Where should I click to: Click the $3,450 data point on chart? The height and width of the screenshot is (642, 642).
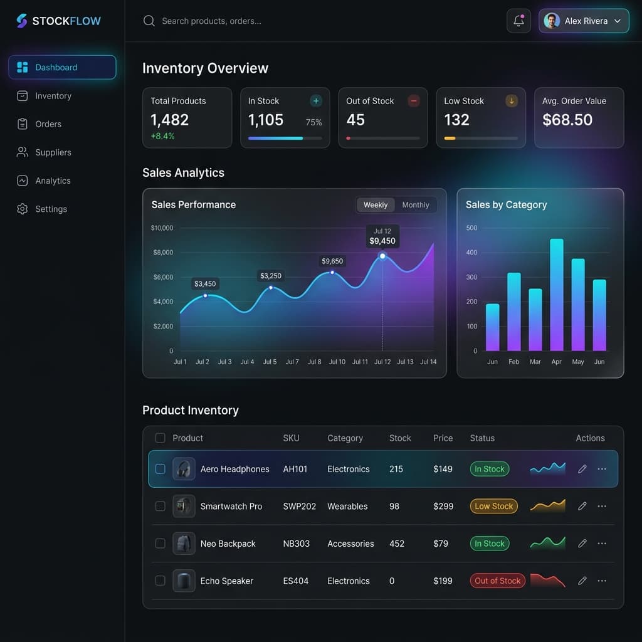(x=206, y=296)
